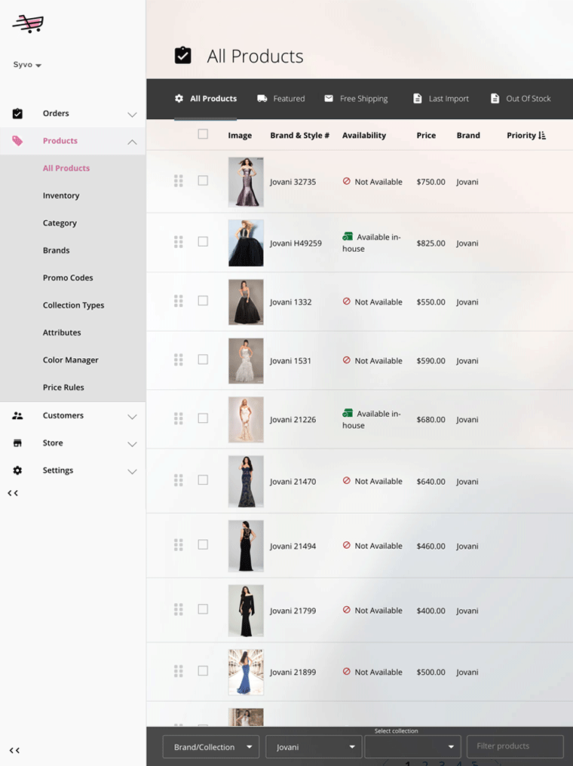This screenshot has width=573, height=766.
Task: Open Category in the sidebar
Action: [x=60, y=222]
